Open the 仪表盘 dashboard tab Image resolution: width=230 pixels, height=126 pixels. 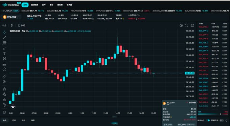(69, 5)
